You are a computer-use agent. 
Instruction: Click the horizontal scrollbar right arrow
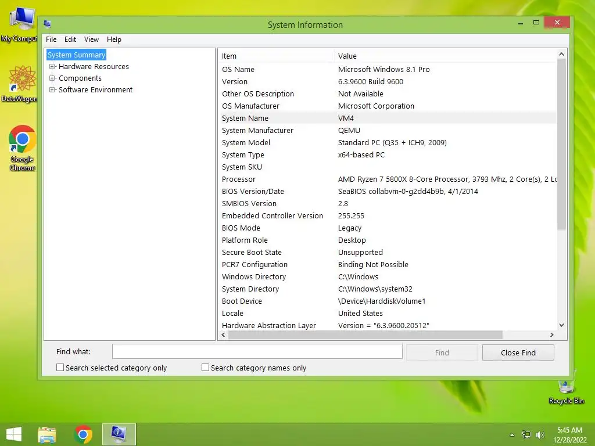pyautogui.click(x=552, y=335)
